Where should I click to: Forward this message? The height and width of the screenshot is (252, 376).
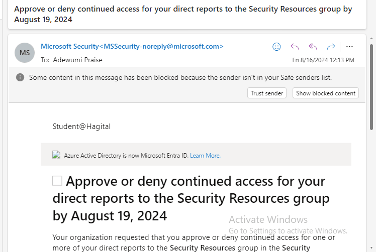click(331, 47)
